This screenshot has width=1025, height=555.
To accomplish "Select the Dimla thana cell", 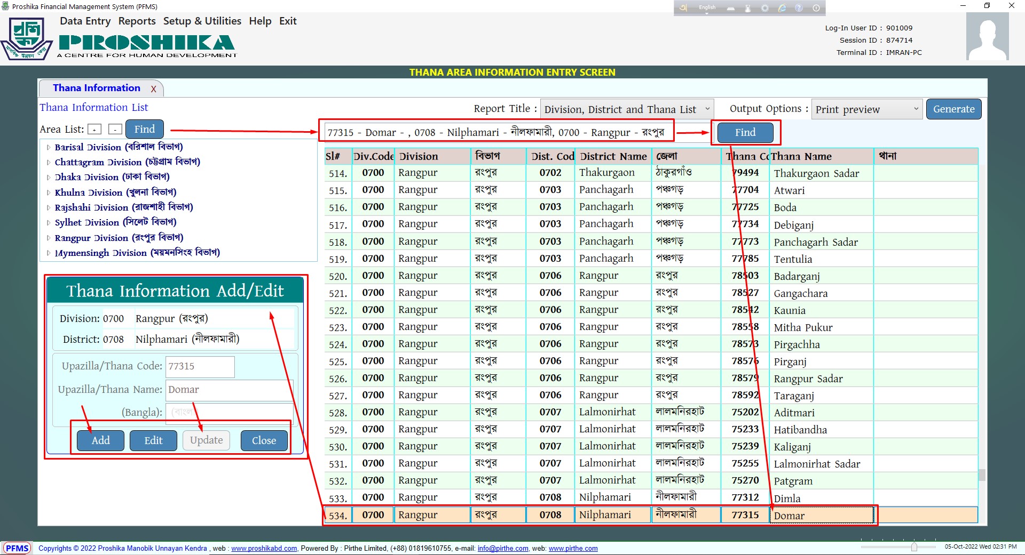I will (821, 498).
